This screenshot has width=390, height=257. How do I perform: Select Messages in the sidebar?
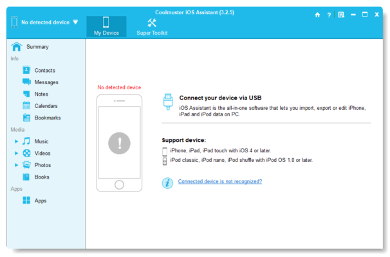(x=46, y=82)
